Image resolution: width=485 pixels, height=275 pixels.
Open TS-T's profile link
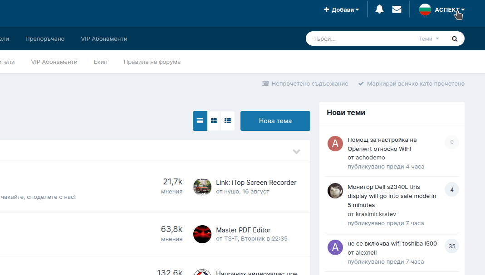(231, 239)
